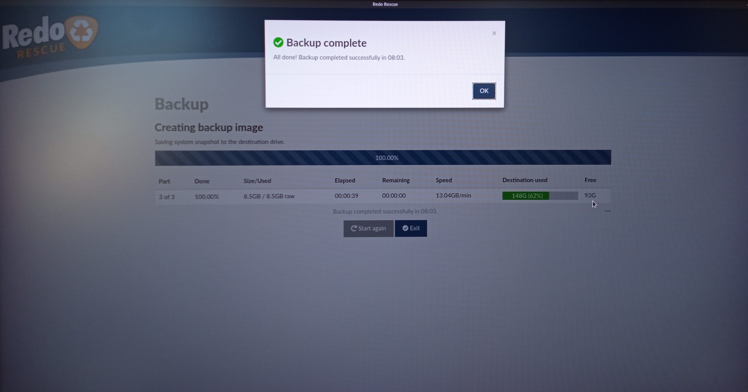This screenshot has width=748, height=392.
Task: Click the Destination used column header
Action: click(525, 180)
